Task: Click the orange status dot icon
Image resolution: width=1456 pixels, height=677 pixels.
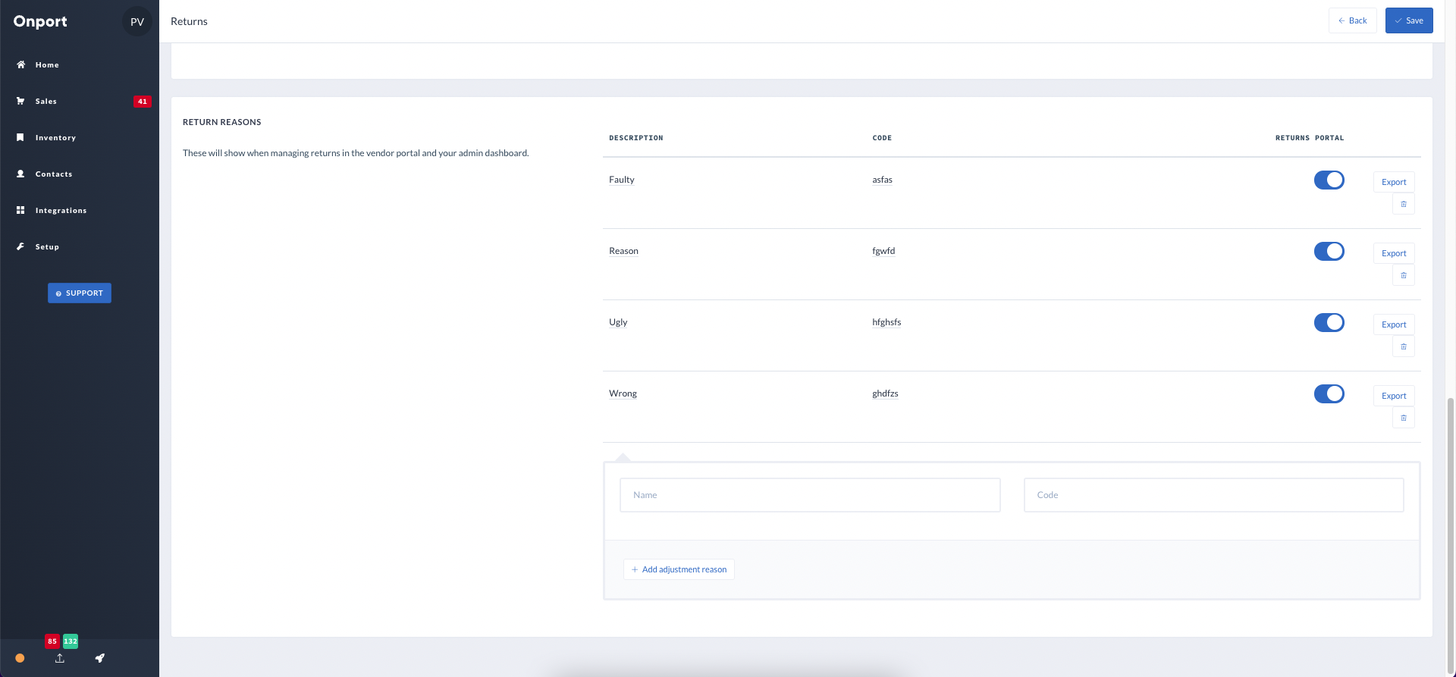Action: click(20, 658)
